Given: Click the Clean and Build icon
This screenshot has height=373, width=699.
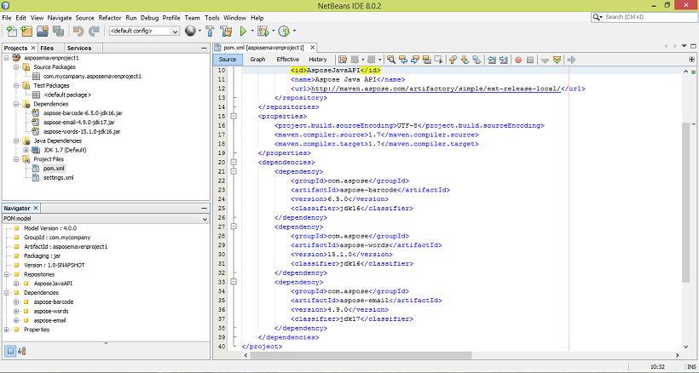Looking at the screenshot, I should click(226, 31).
